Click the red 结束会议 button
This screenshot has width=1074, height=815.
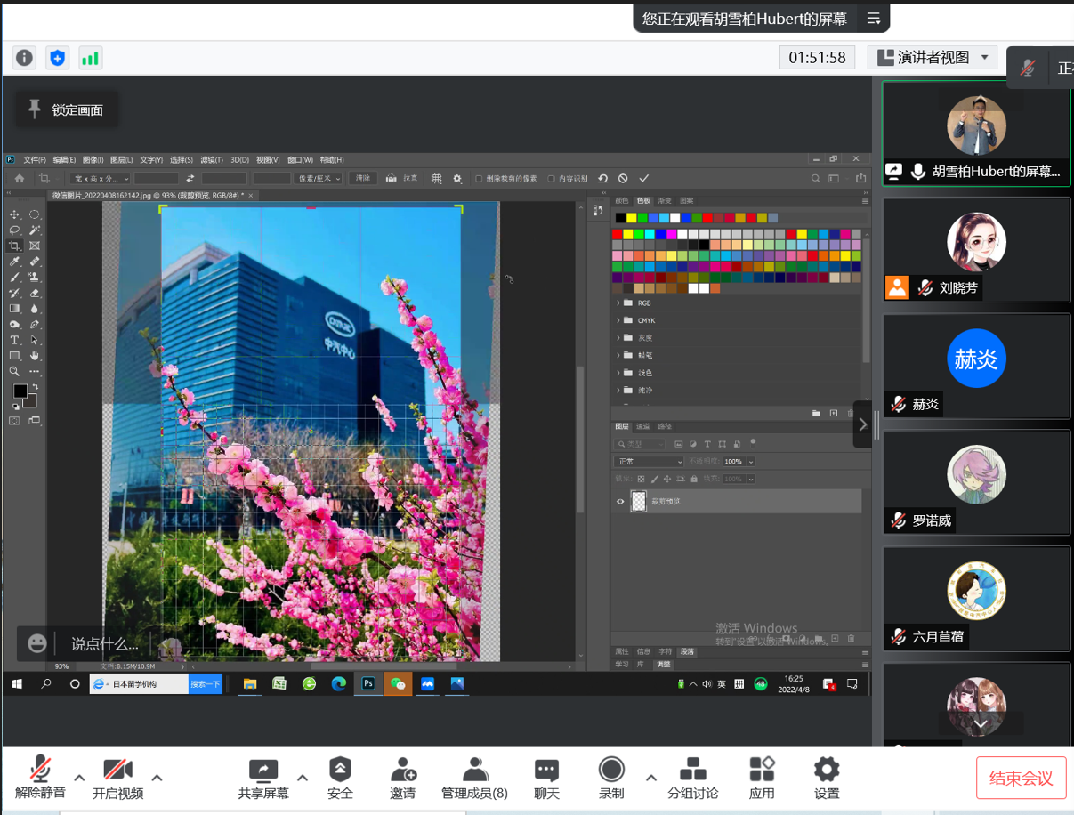pyautogui.click(x=1021, y=779)
